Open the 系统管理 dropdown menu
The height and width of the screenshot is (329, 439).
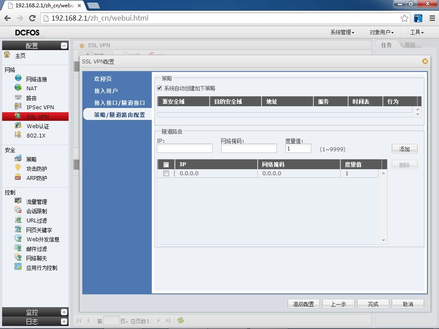click(342, 33)
